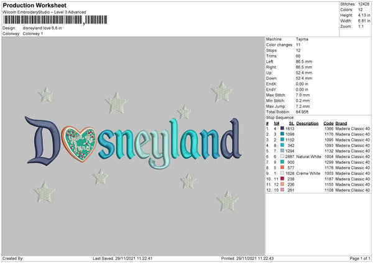Click the teal-blue swatch in stop 3
The height and width of the screenshot is (263, 373).
pos(282,140)
